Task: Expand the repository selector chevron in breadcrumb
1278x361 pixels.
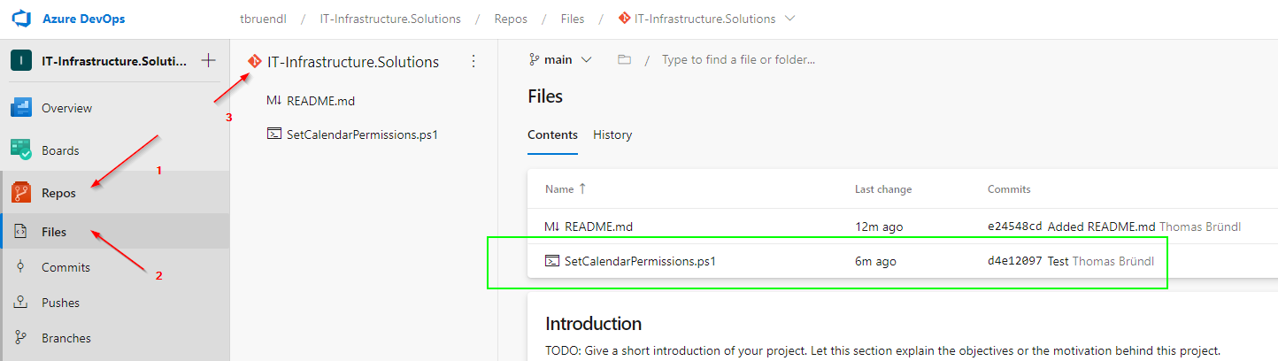Action: tap(789, 19)
